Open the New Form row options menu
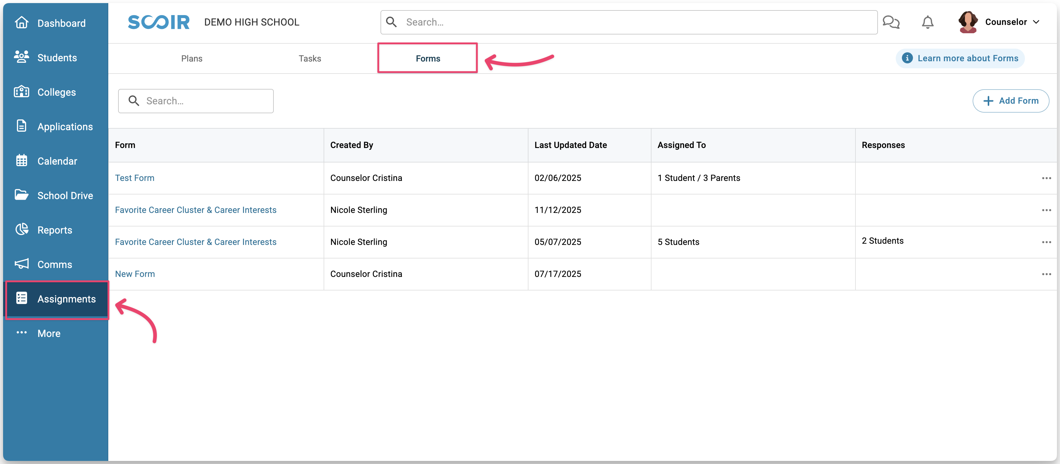Screen dimensions: 1060x464 coord(1046,274)
